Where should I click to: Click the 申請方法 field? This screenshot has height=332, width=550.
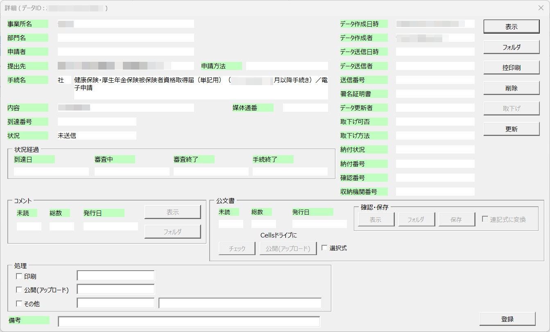pyautogui.click(x=287, y=66)
